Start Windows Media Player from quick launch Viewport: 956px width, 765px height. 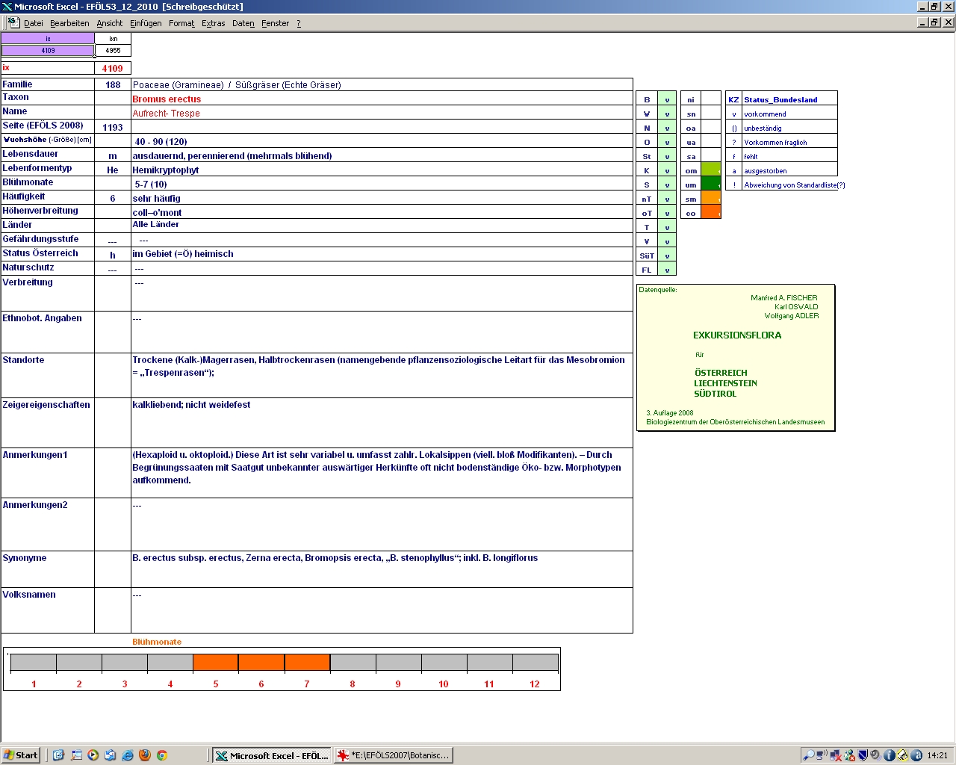93,755
